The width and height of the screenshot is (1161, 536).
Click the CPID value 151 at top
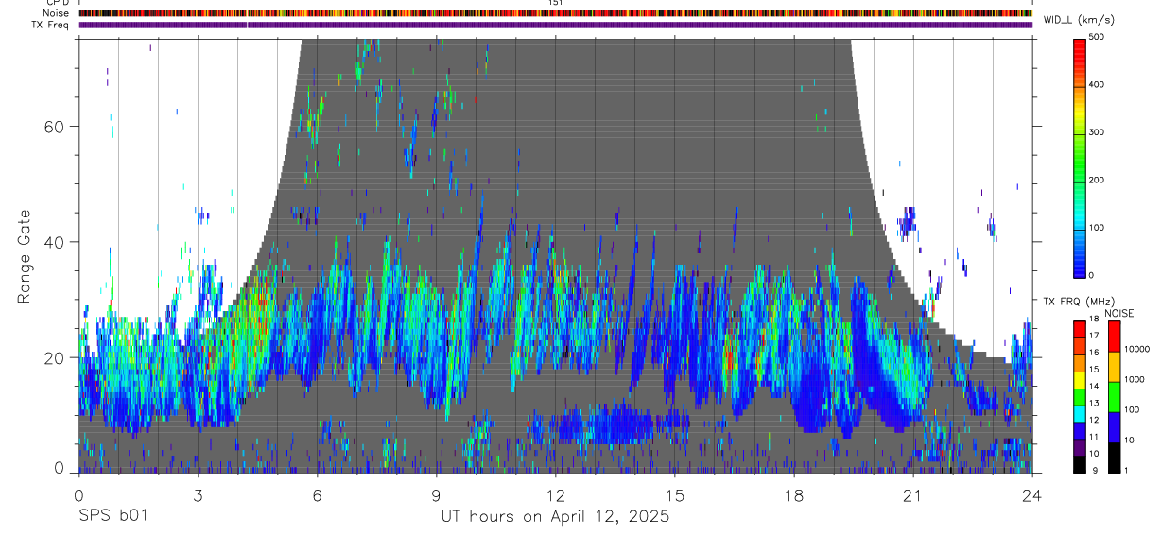tap(555, 4)
